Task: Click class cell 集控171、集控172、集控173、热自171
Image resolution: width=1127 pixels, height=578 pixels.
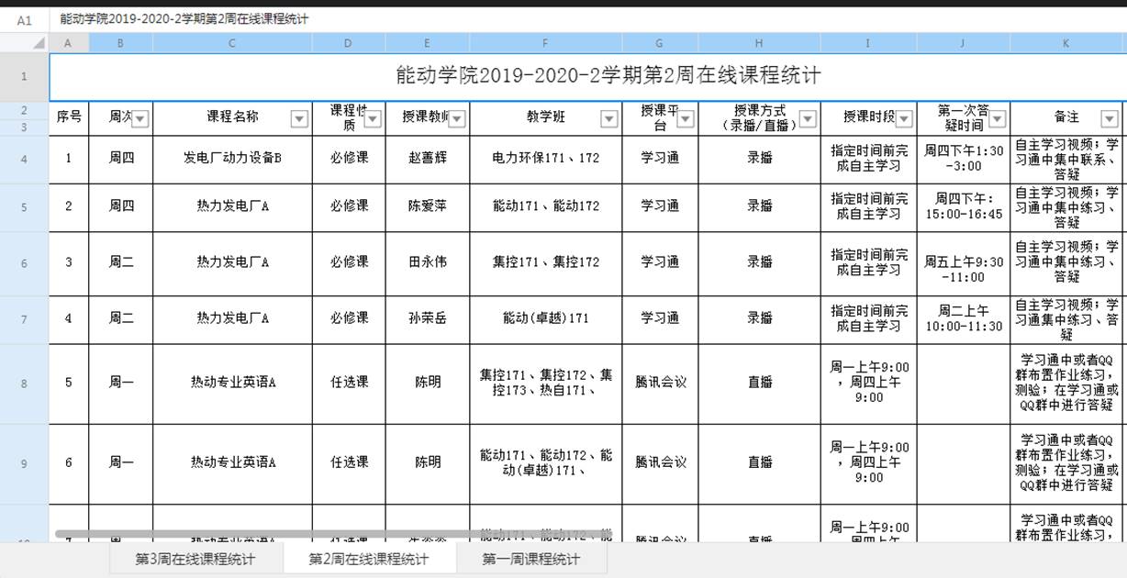Action: click(x=546, y=383)
